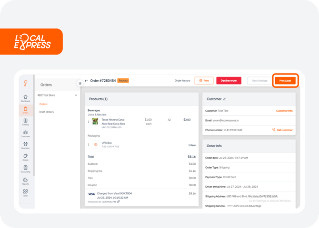Click the Shipping fee $6.16 value
This screenshot has height=228, width=319.
pos(192,171)
